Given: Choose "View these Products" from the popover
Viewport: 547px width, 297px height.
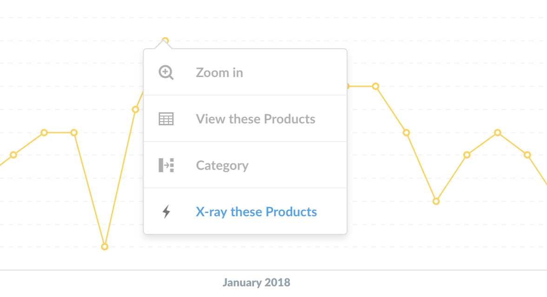Looking at the screenshot, I should coord(255,119).
